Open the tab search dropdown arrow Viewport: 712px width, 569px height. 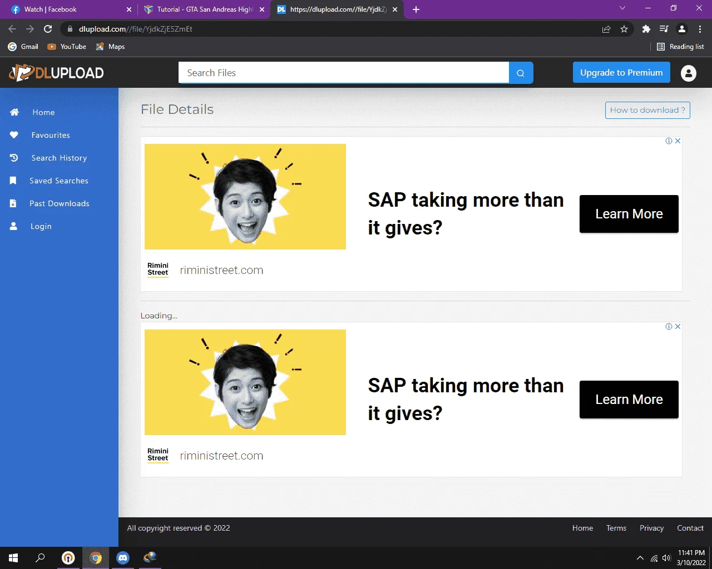(x=622, y=8)
